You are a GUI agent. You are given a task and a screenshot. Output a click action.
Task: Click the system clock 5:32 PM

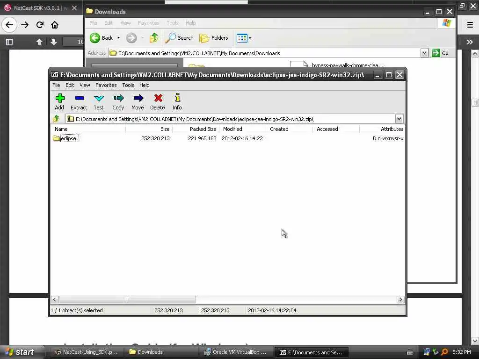pyautogui.click(x=462, y=352)
